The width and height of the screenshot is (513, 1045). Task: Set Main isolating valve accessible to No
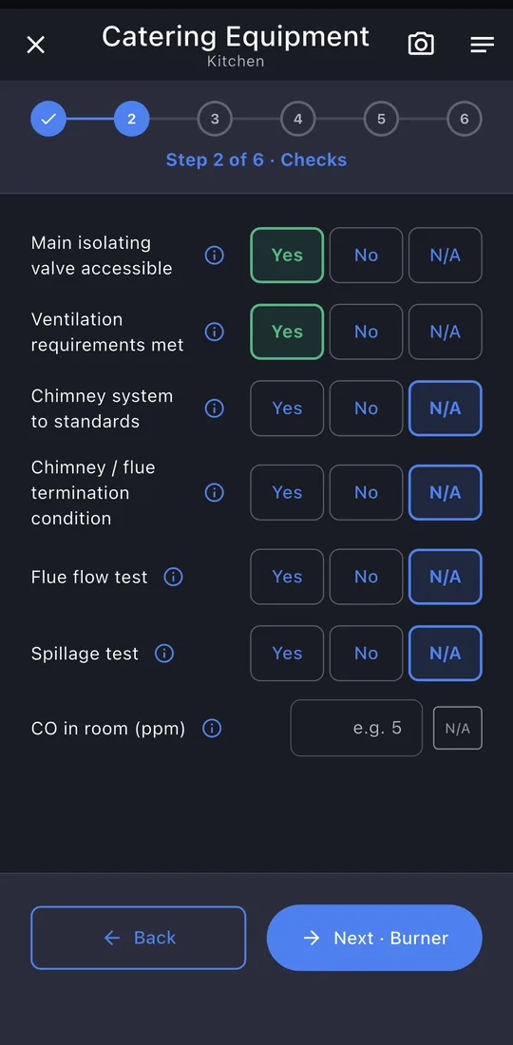coord(366,256)
